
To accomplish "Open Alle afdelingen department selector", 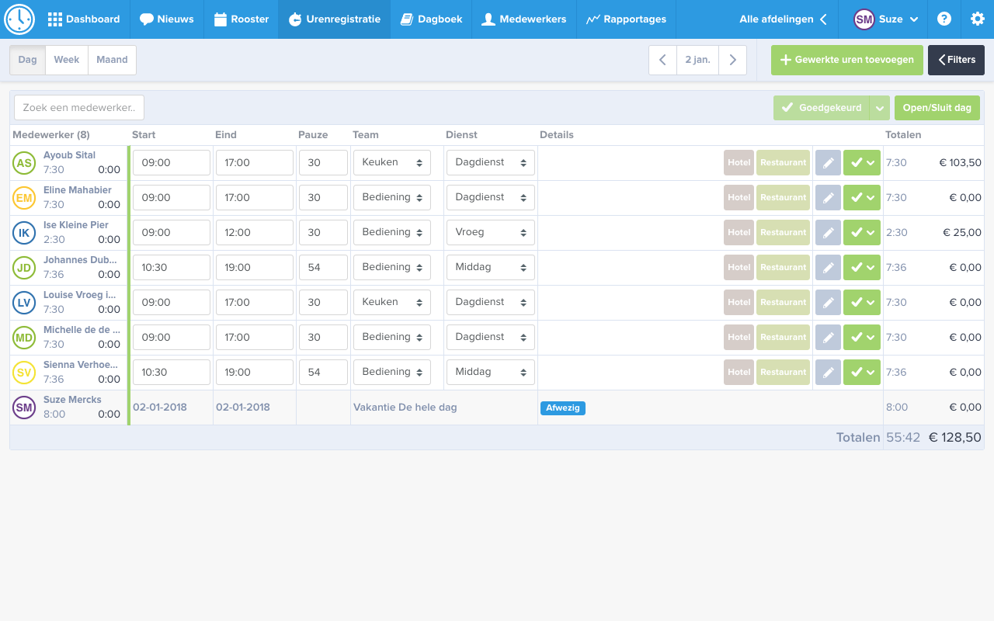I will [x=783, y=19].
